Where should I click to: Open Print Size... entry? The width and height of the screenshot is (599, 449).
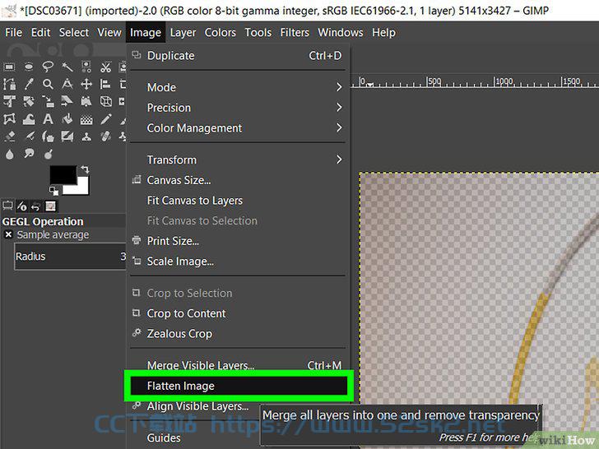coord(238,241)
